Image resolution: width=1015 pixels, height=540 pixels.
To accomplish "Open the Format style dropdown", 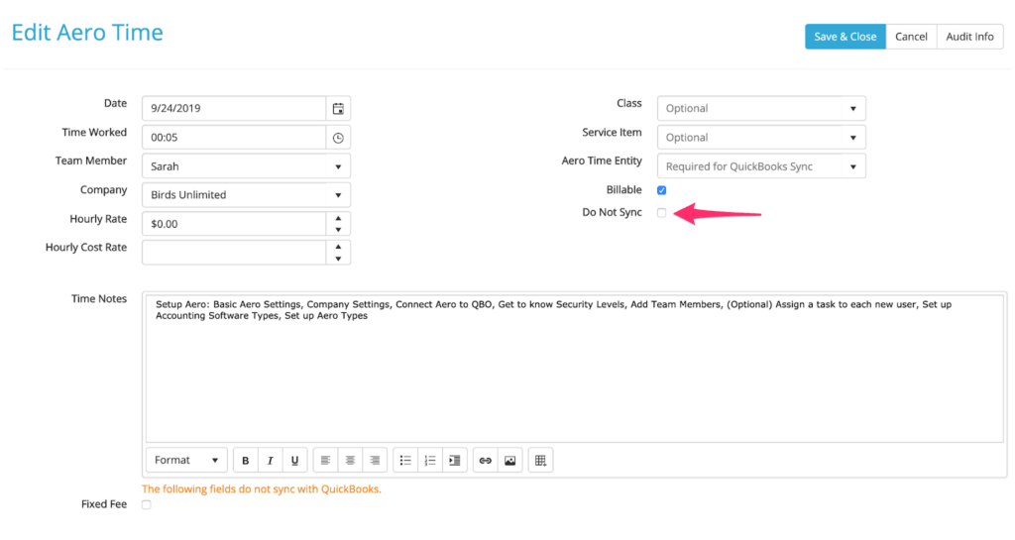I will coord(186,461).
